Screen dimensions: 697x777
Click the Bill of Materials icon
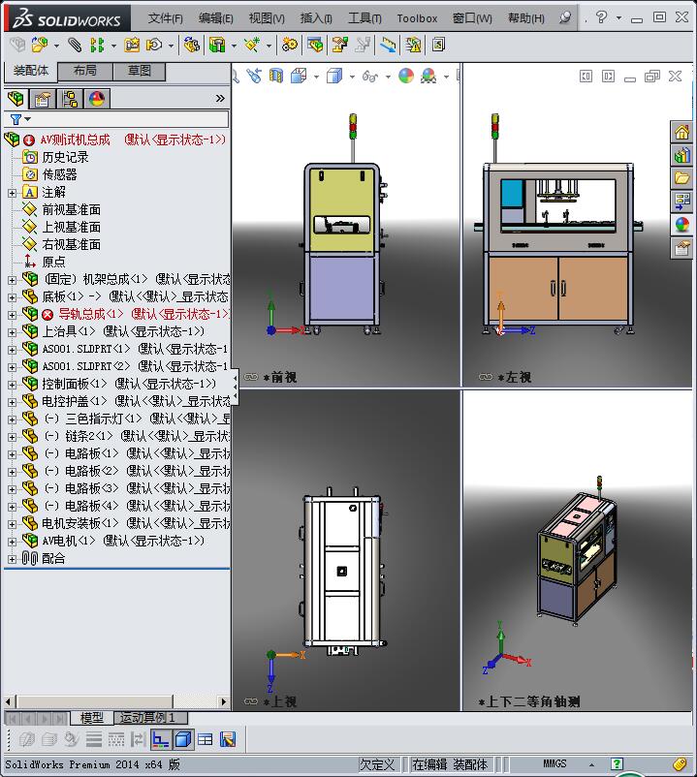pos(315,46)
